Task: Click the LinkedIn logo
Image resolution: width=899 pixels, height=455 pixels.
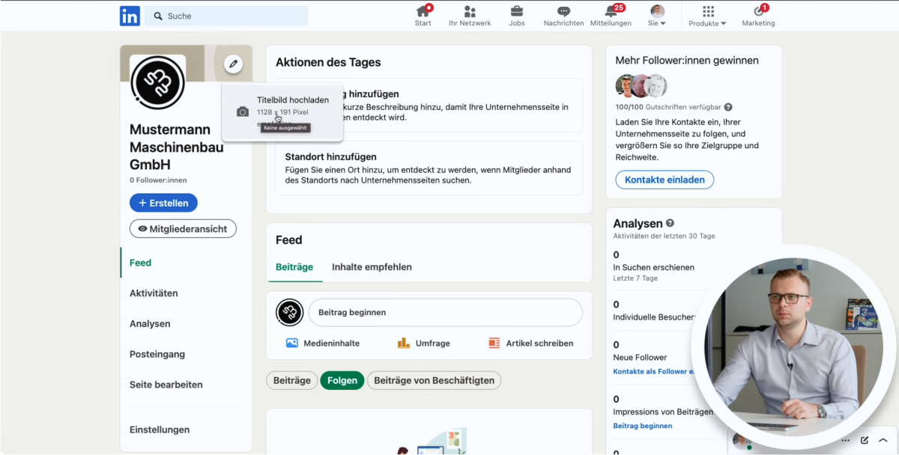Action: [130, 16]
